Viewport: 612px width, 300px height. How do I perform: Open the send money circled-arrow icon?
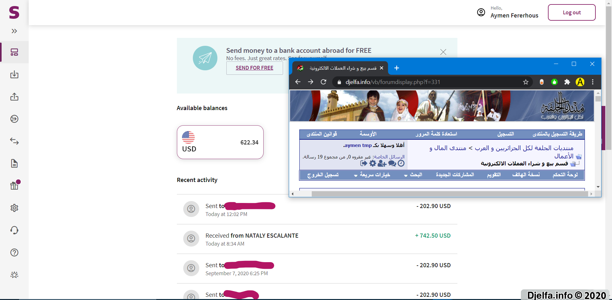point(14,119)
